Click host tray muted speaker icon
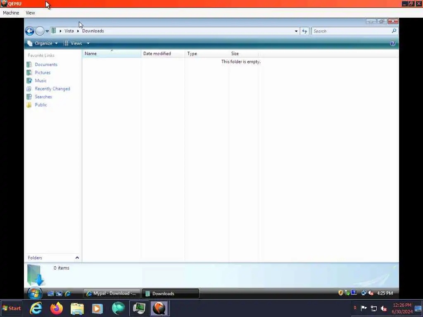The image size is (423, 317). (384, 308)
